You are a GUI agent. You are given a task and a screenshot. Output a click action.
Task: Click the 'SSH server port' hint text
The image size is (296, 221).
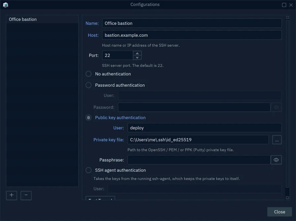pyautogui.click(x=133, y=66)
